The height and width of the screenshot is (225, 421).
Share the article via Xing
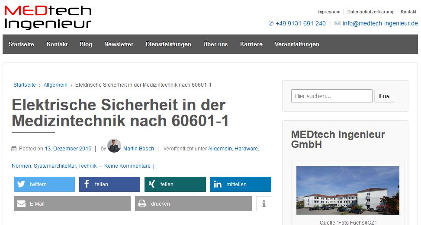point(175,184)
